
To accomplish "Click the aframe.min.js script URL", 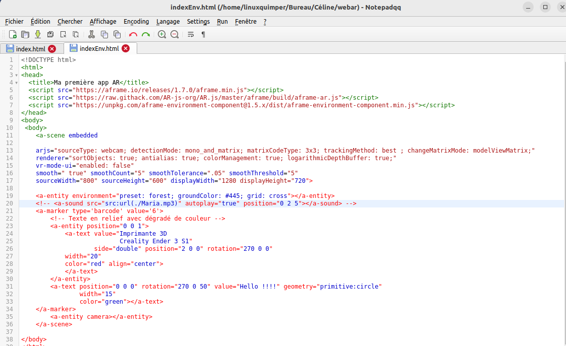I will click(160, 90).
